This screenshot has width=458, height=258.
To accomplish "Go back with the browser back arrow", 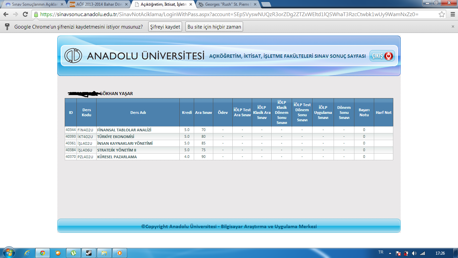I will pyautogui.click(x=6, y=14).
